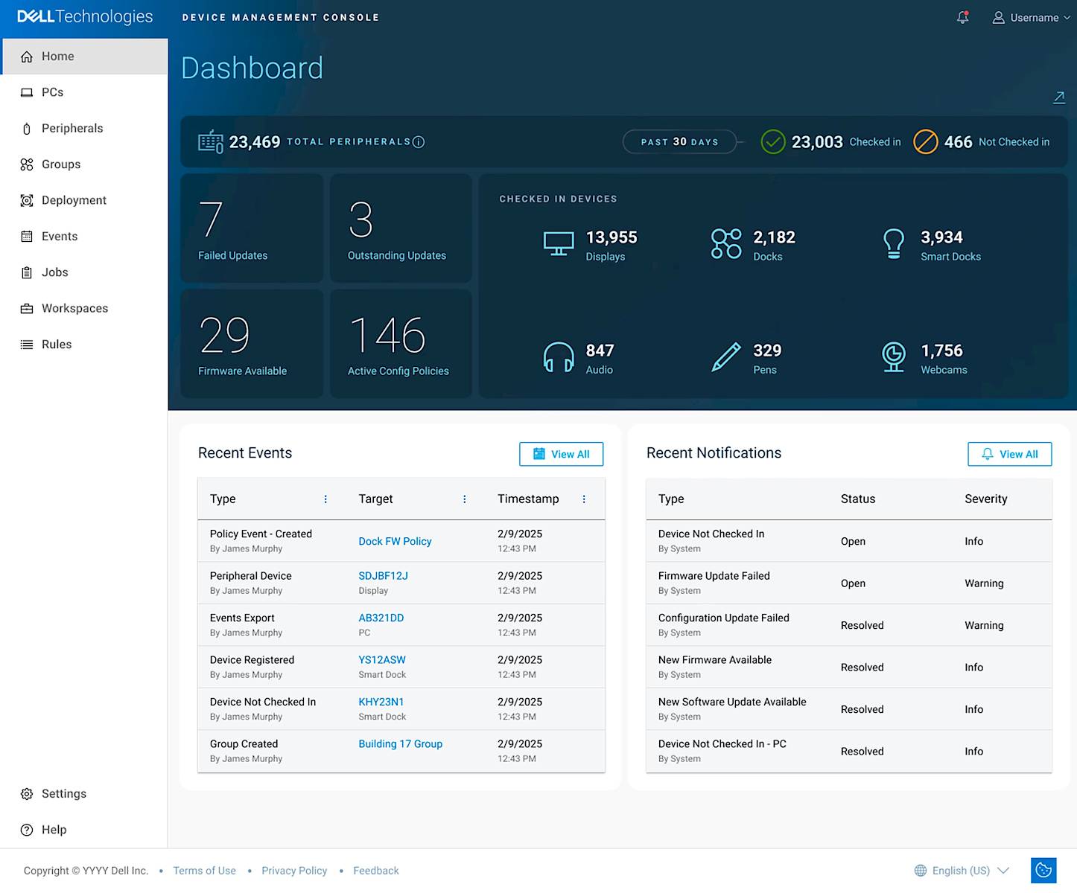Go to Peripherals in the sidebar

click(72, 129)
